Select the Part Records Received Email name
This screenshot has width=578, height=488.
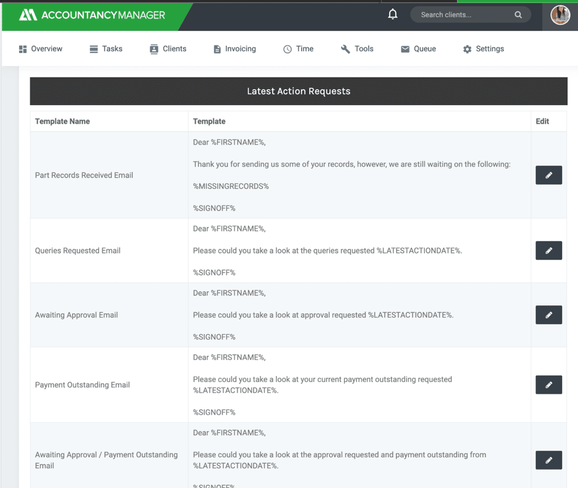point(84,175)
